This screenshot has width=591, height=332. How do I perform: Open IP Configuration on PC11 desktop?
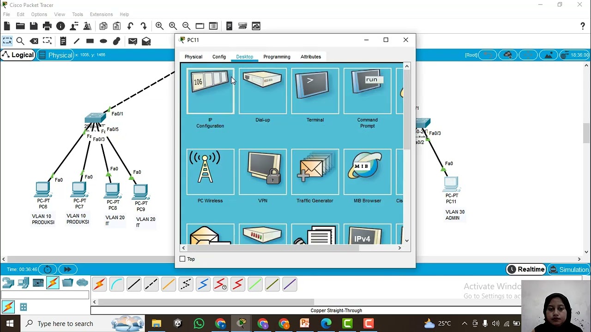[x=210, y=91]
